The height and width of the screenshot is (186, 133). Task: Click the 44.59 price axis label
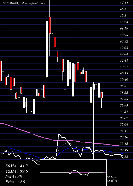pyautogui.click(x=124, y=28)
